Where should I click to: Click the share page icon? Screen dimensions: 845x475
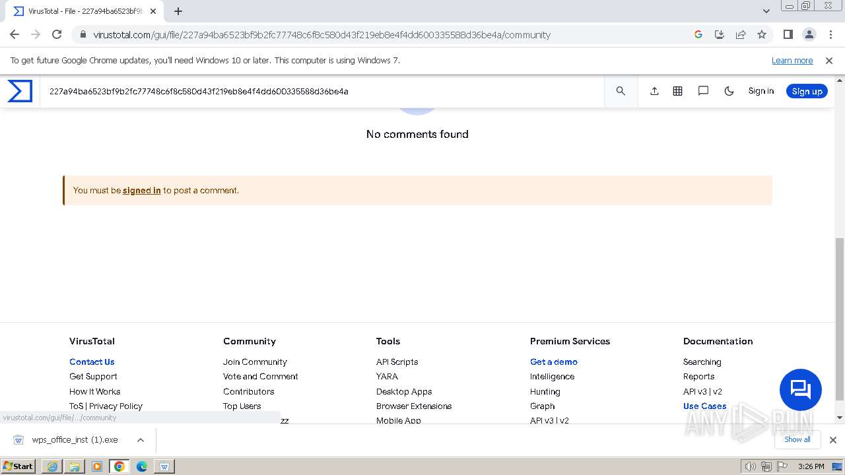741,34
